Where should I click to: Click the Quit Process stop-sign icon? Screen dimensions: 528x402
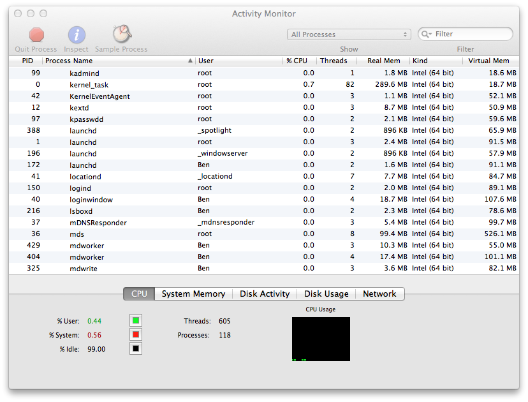[36, 34]
